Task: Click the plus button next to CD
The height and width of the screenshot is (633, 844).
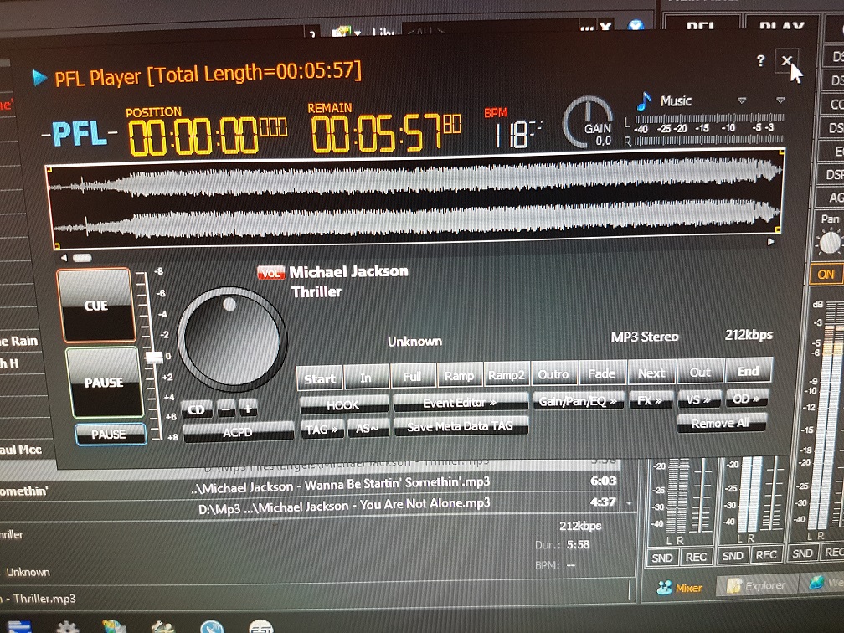Action: [x=248, y=409]
